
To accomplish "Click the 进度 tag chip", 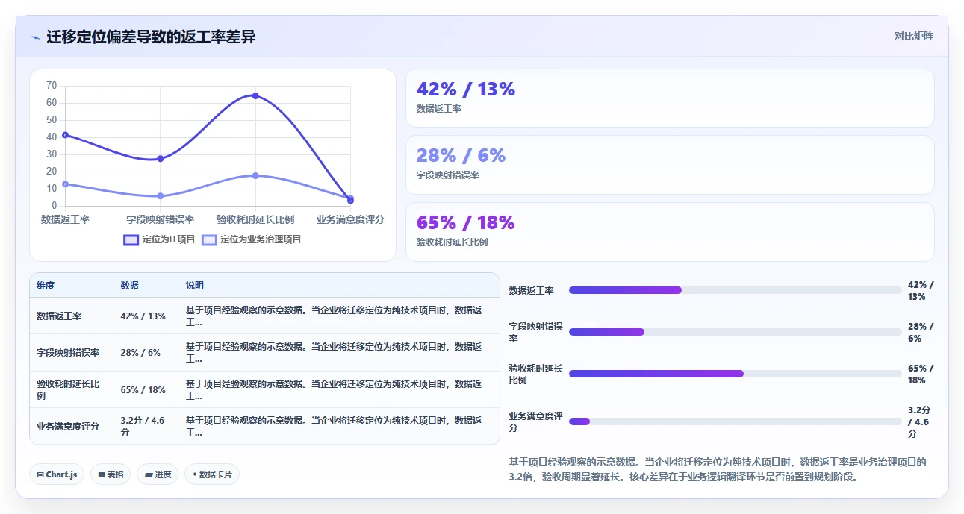I will pos(158,474).
